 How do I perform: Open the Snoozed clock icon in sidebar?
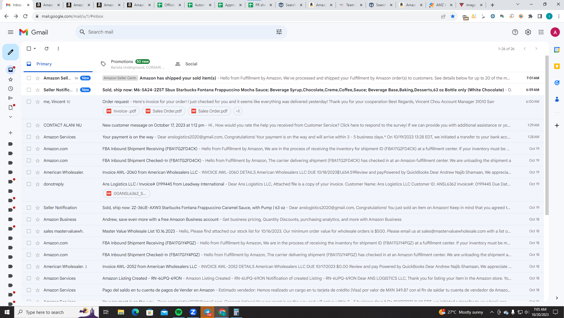click(x=11, y=89)
